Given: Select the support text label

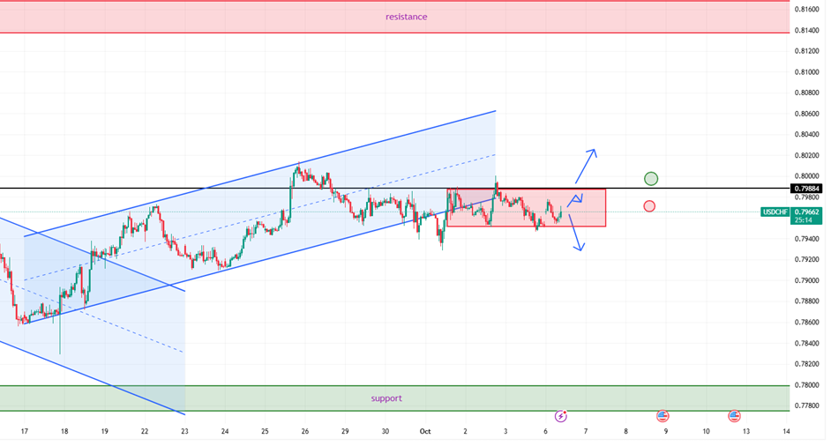Looking at the screenshot, I should coord(386,398).
